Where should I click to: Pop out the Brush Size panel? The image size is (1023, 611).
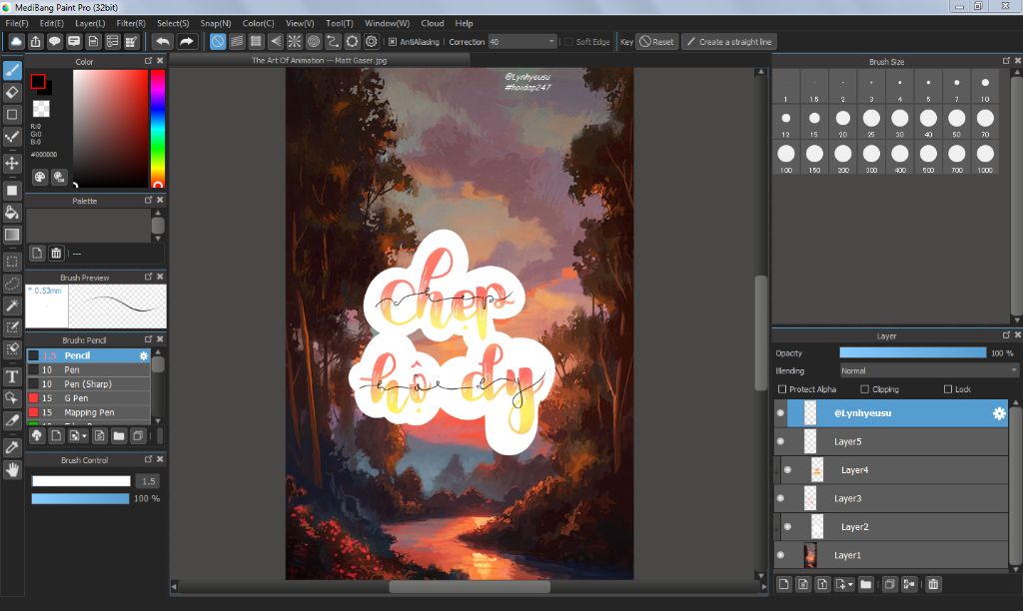(1006, 61)
